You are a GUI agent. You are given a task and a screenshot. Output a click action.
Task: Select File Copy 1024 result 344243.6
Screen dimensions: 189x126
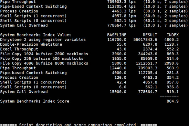point(148,54)
